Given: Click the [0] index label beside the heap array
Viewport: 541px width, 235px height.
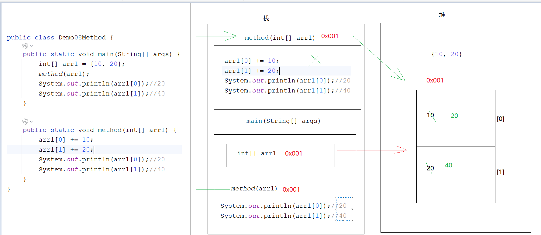Looking at the screenshot, I should point(500,119).
